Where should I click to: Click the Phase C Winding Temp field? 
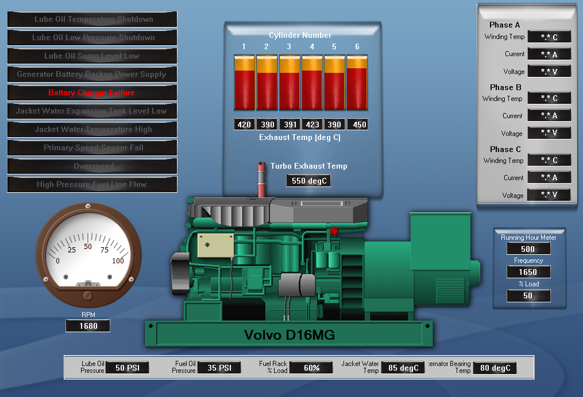point(549,160)
